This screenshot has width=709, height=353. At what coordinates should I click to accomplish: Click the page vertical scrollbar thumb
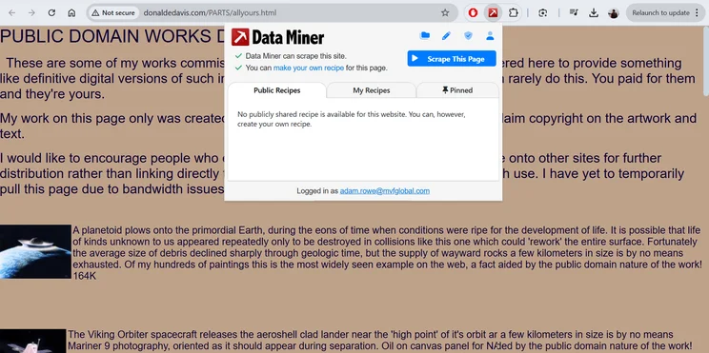tap(706, 62)
